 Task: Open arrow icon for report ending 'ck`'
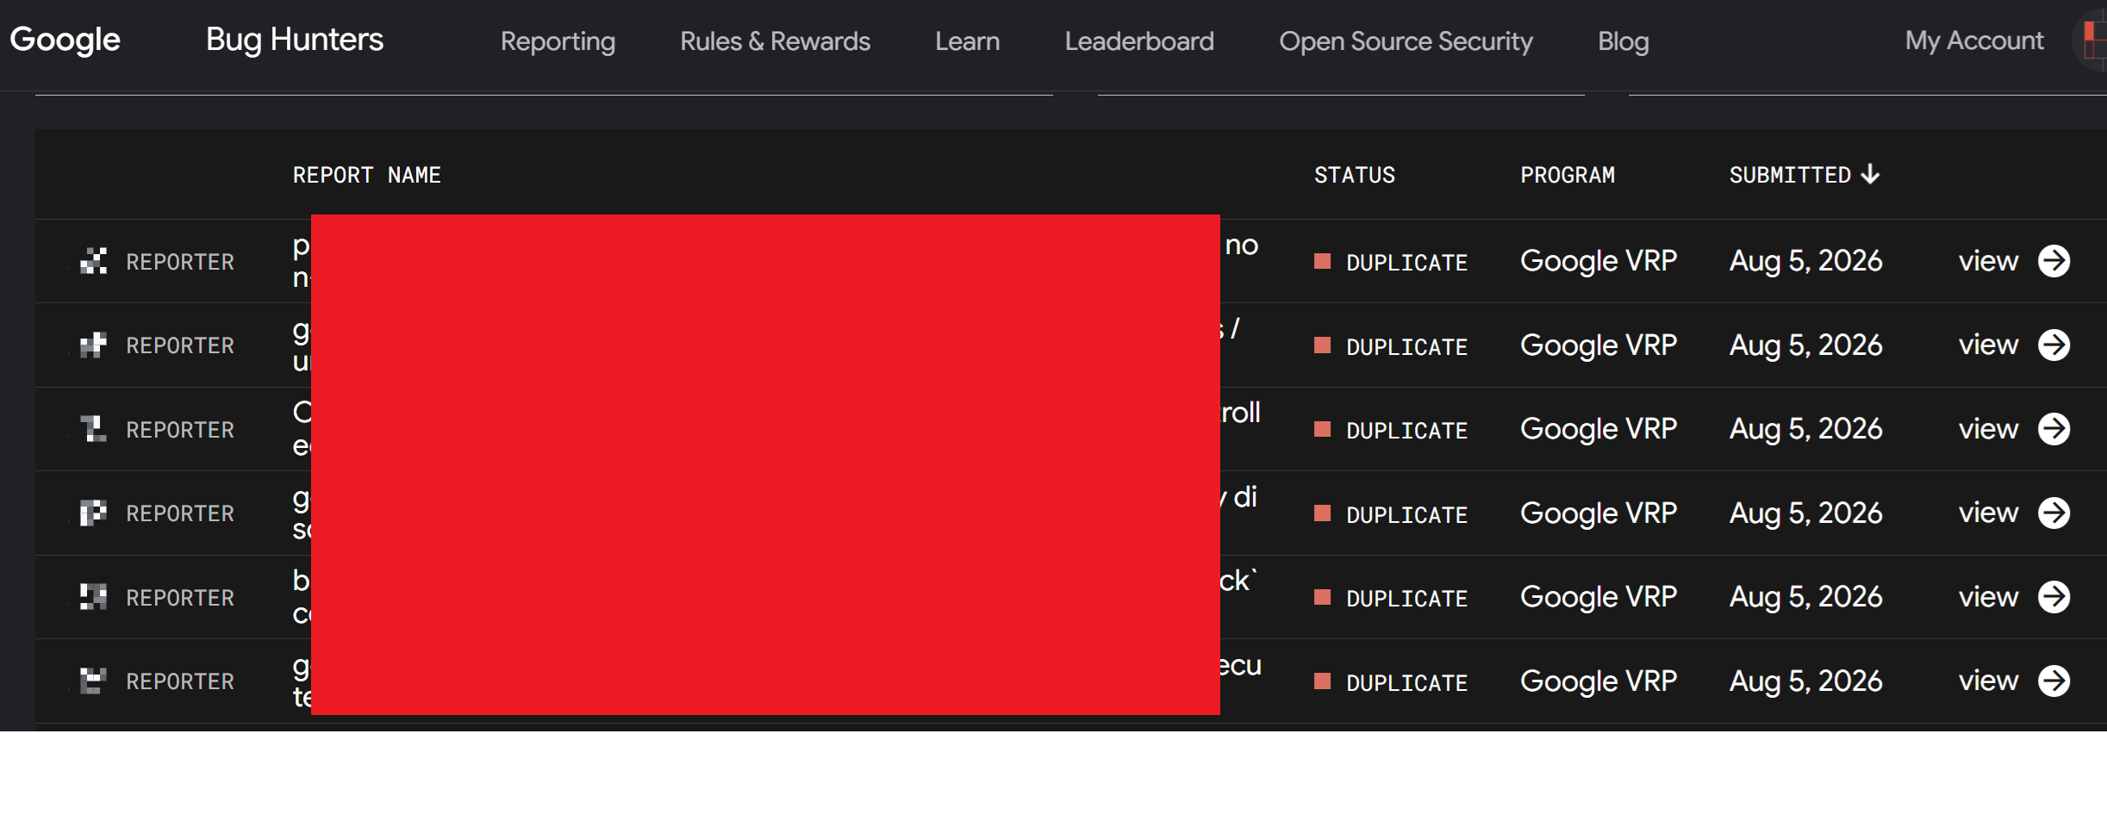(x=2054, y=597)
